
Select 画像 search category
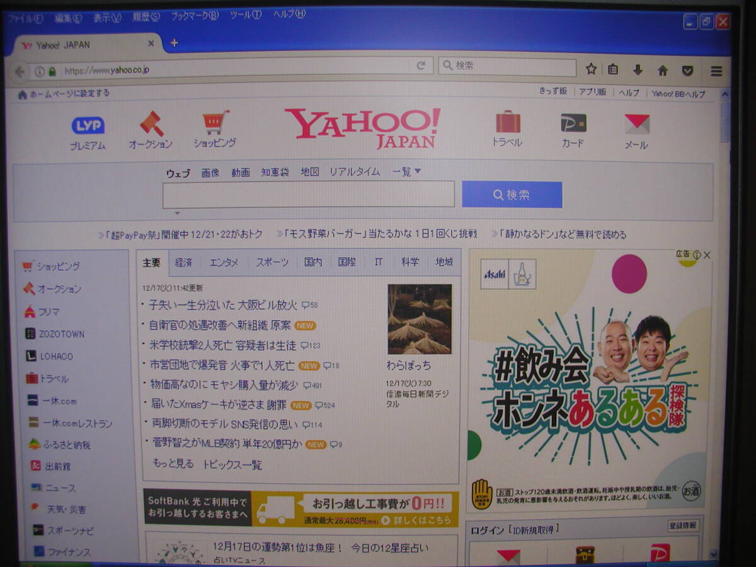tap(211, 173)
